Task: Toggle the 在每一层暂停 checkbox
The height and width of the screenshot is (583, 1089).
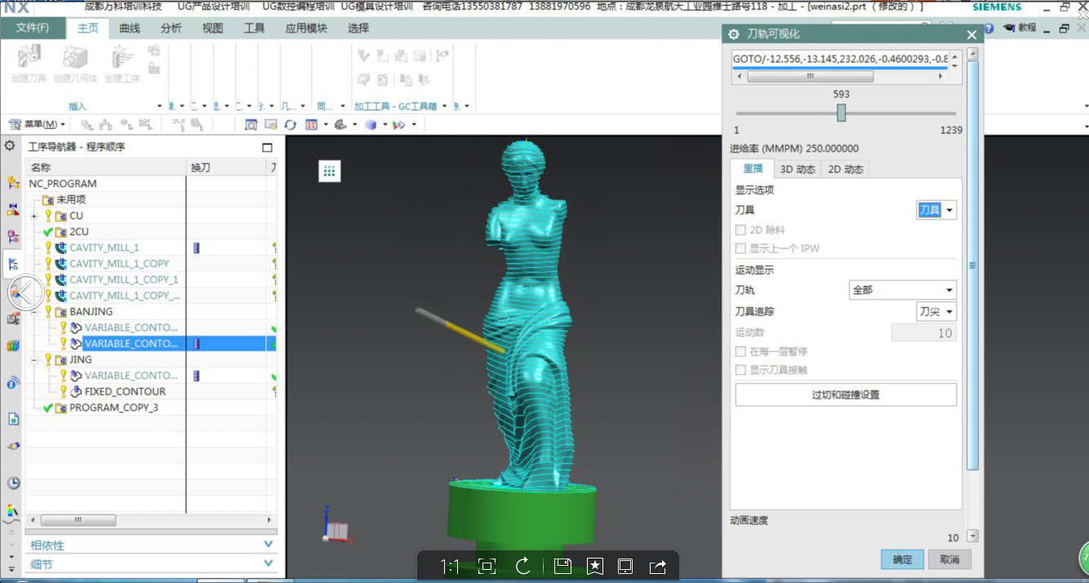Action: [x=740, y=351]
